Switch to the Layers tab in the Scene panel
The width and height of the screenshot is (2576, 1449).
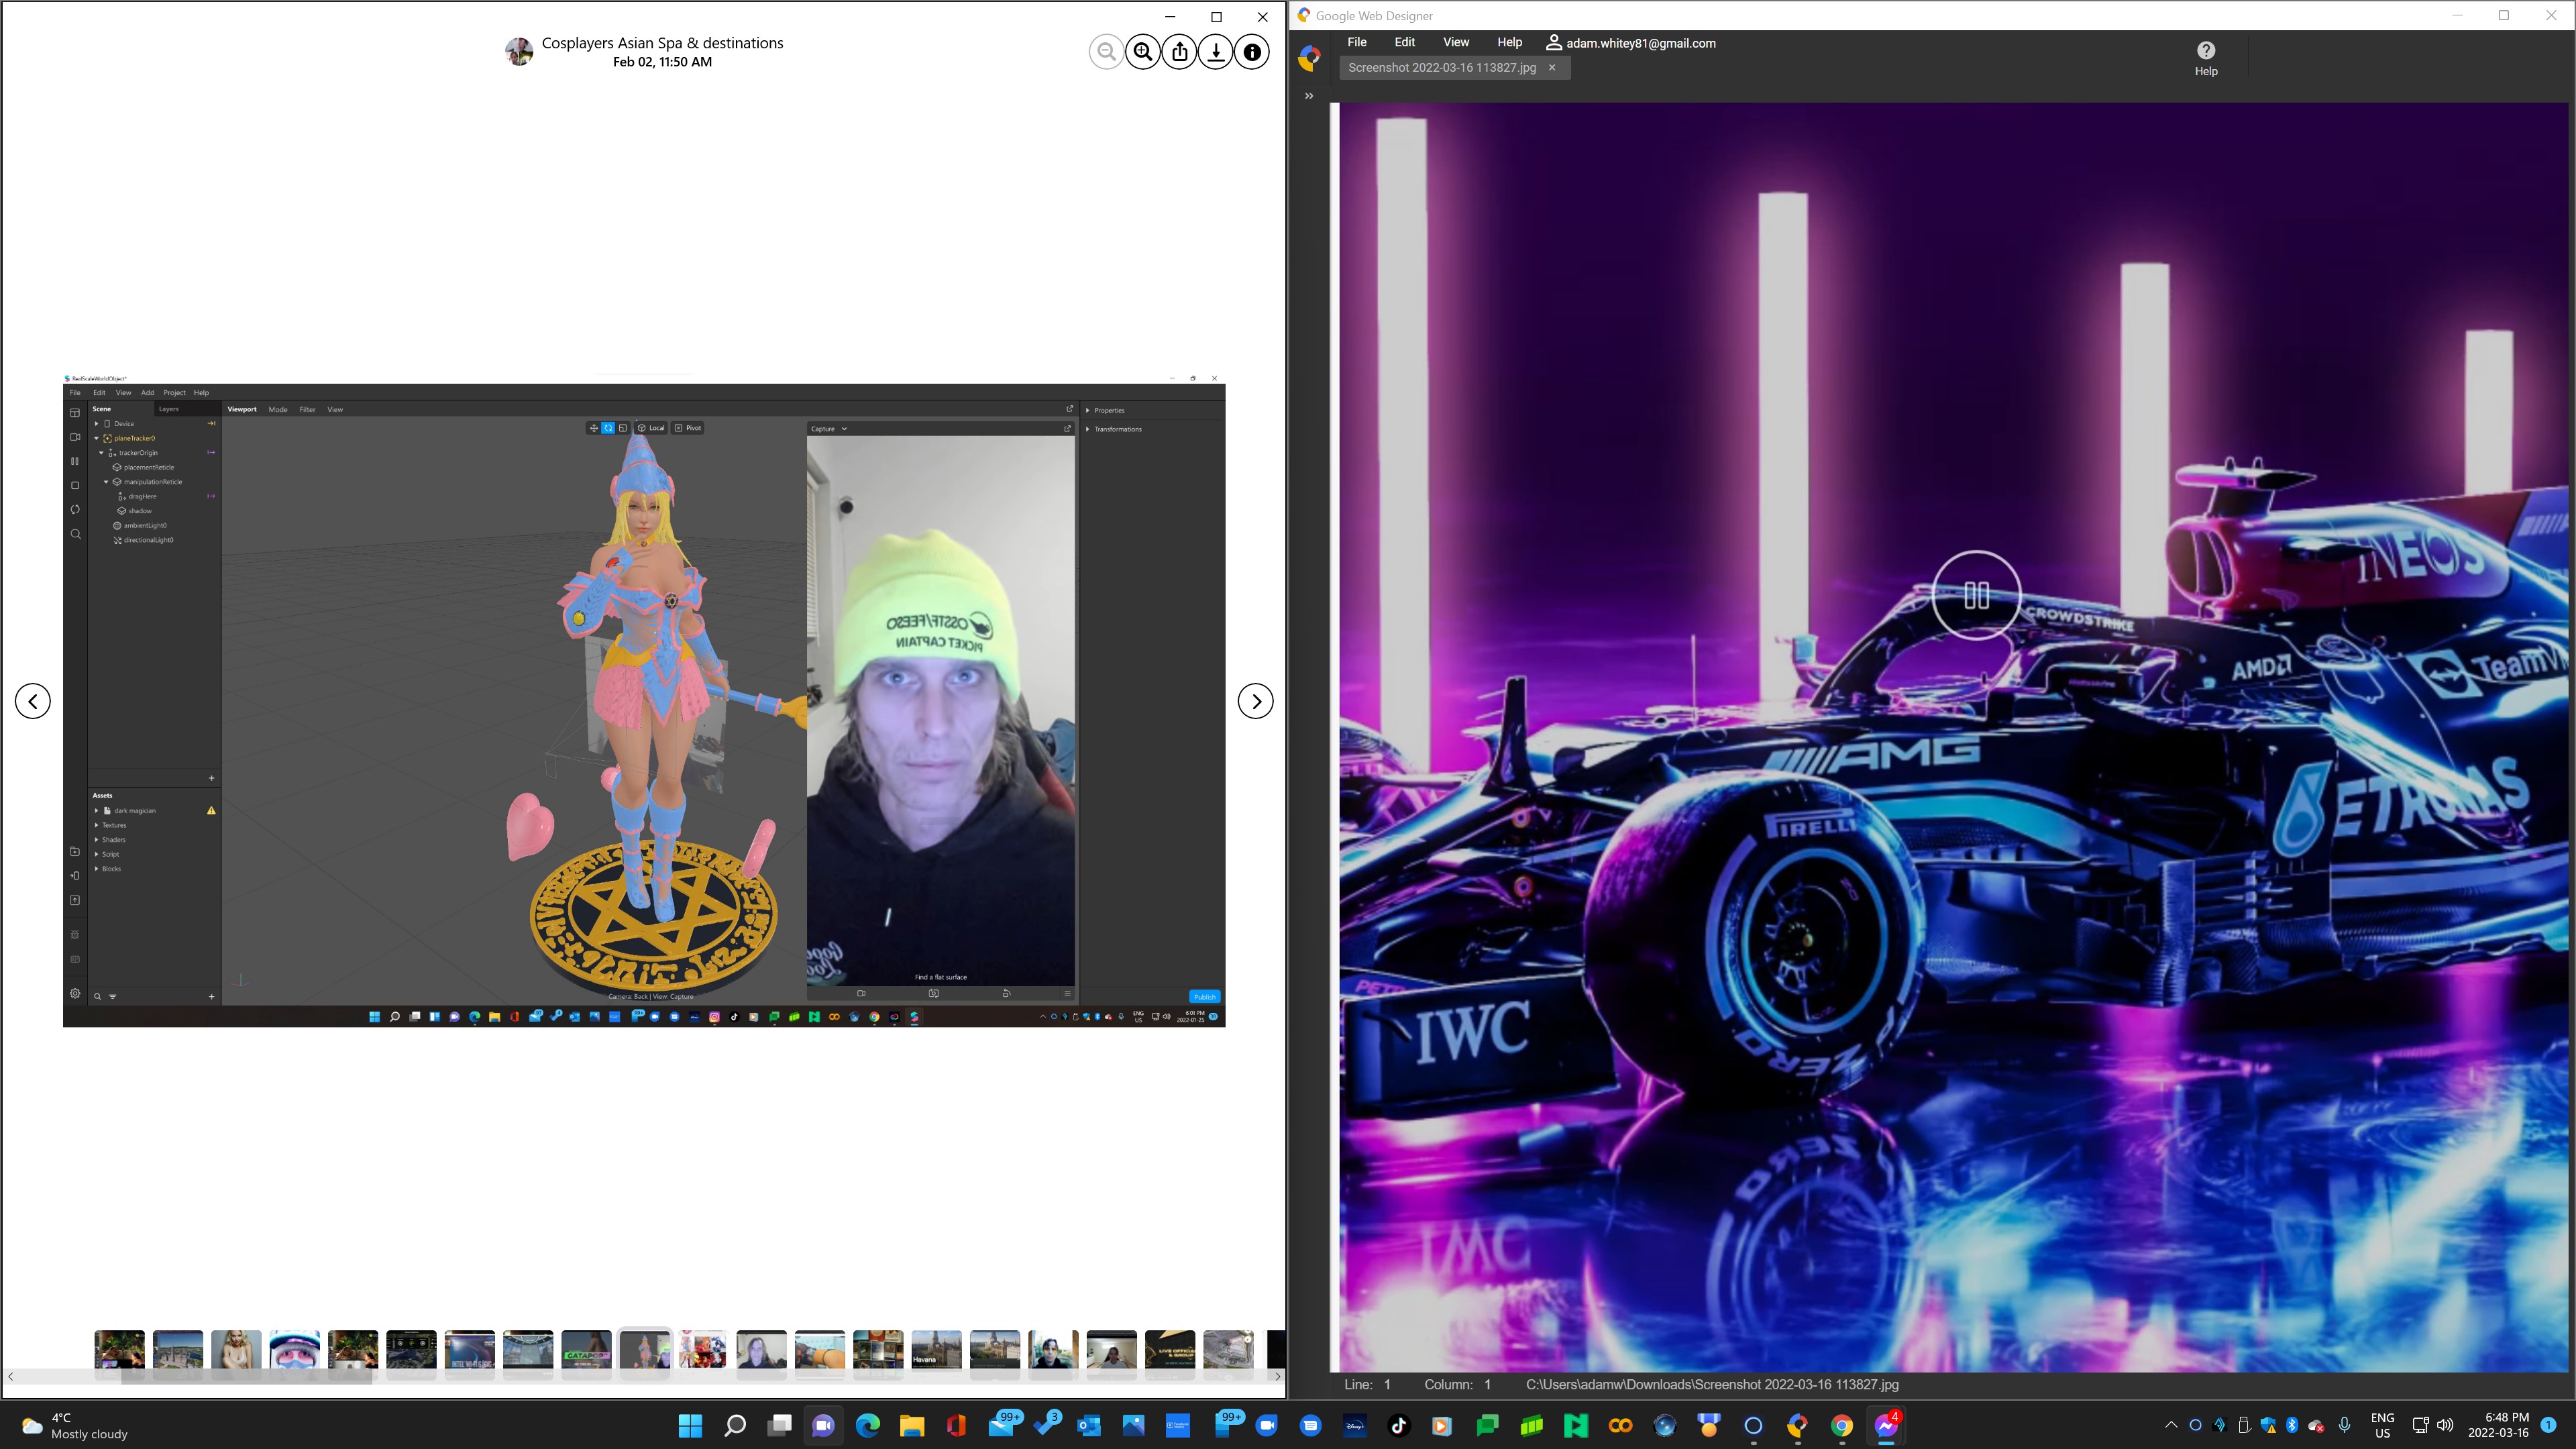(169, 409)
